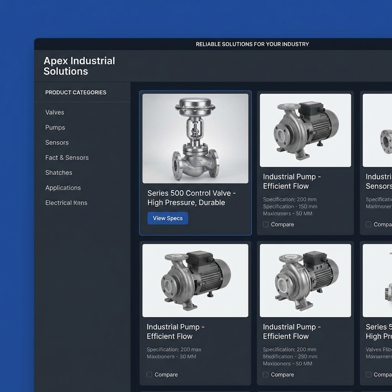
Task: Click the View Specs button
Action: pyautogui.click(x=168, y=218)
